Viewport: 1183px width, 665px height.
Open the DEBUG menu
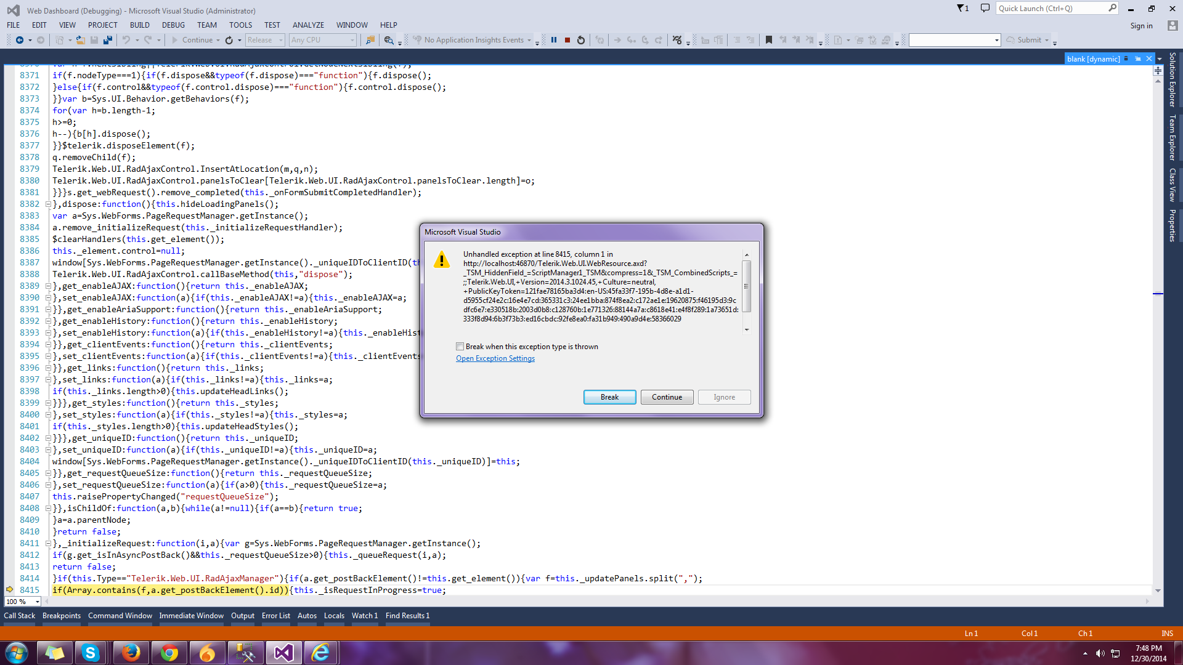(173, 25)
